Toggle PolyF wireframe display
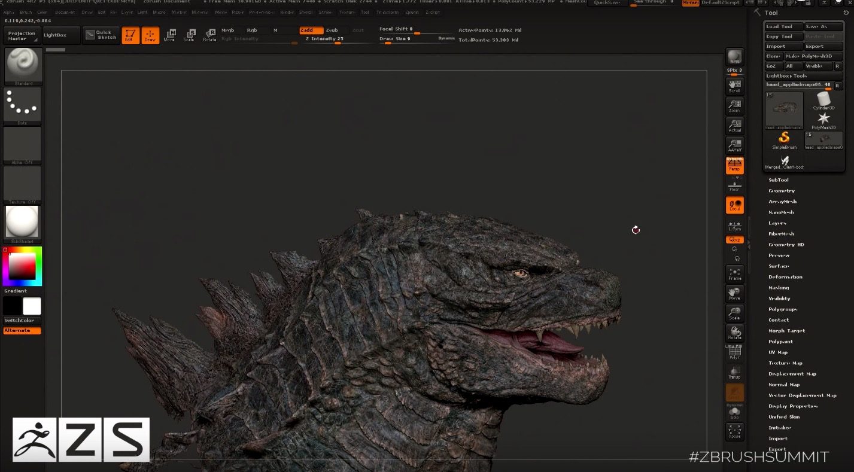 click(734, 352)
